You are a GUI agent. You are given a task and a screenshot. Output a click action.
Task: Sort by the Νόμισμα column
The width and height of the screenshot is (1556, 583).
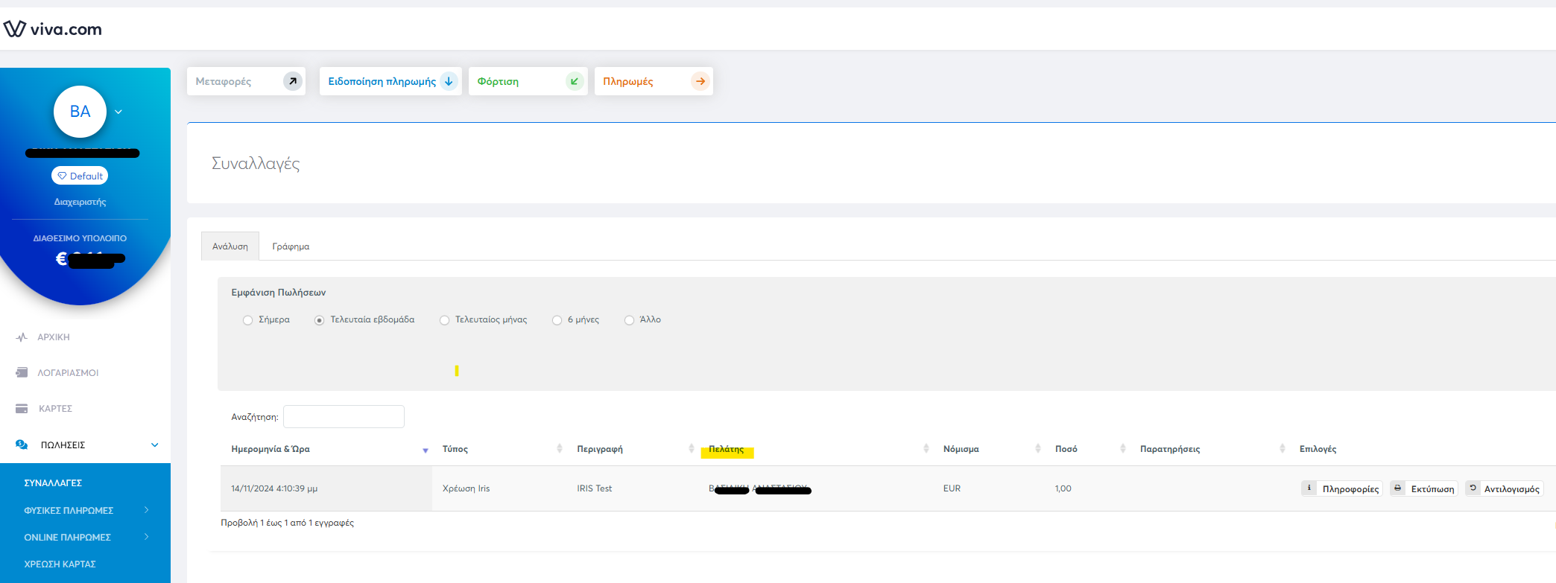point(989,449)
